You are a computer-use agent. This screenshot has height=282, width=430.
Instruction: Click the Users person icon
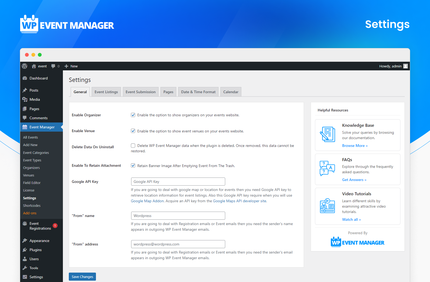25,259
